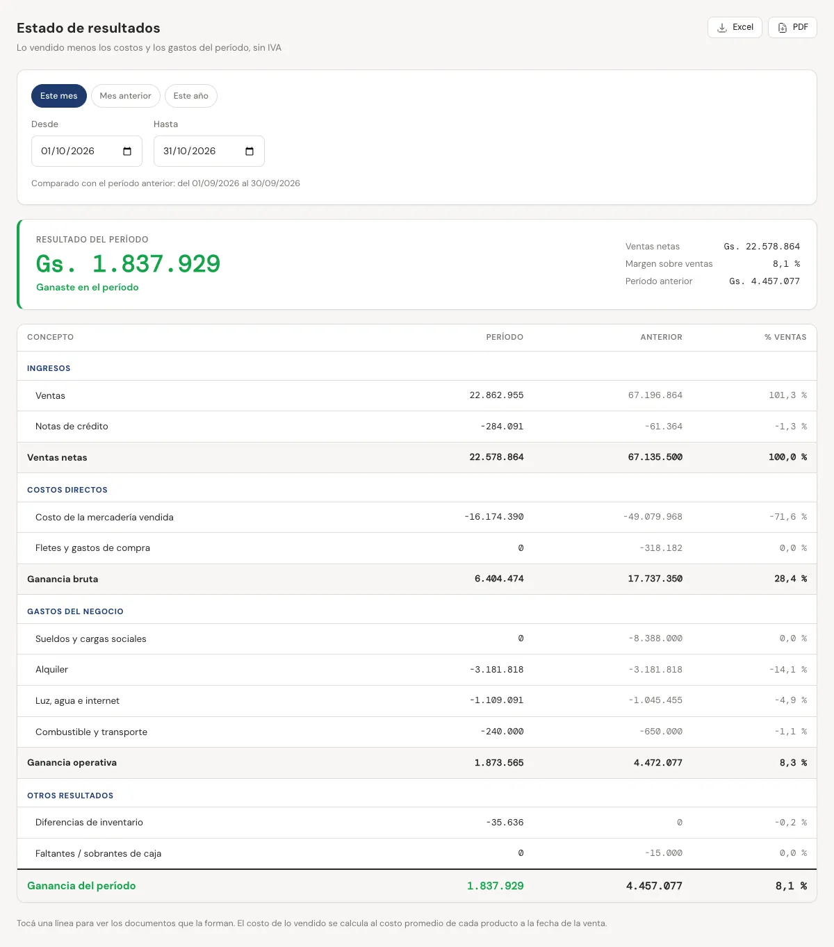Open Combustible y transporte line
This screenshot has height=947, width=834.
[x=417, y=732]
